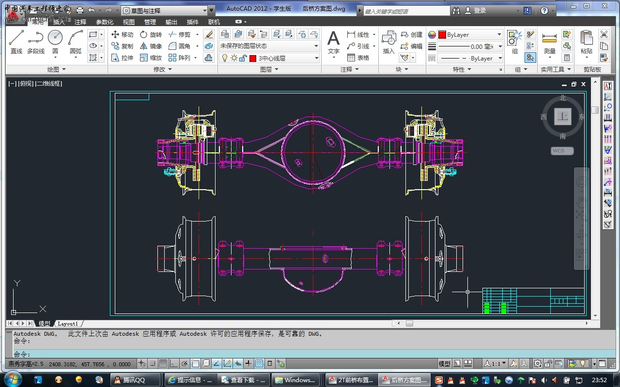Activate the 复制 (Copy) command
This screenshot has height=387, width=620.
click(x=122, y=46)
